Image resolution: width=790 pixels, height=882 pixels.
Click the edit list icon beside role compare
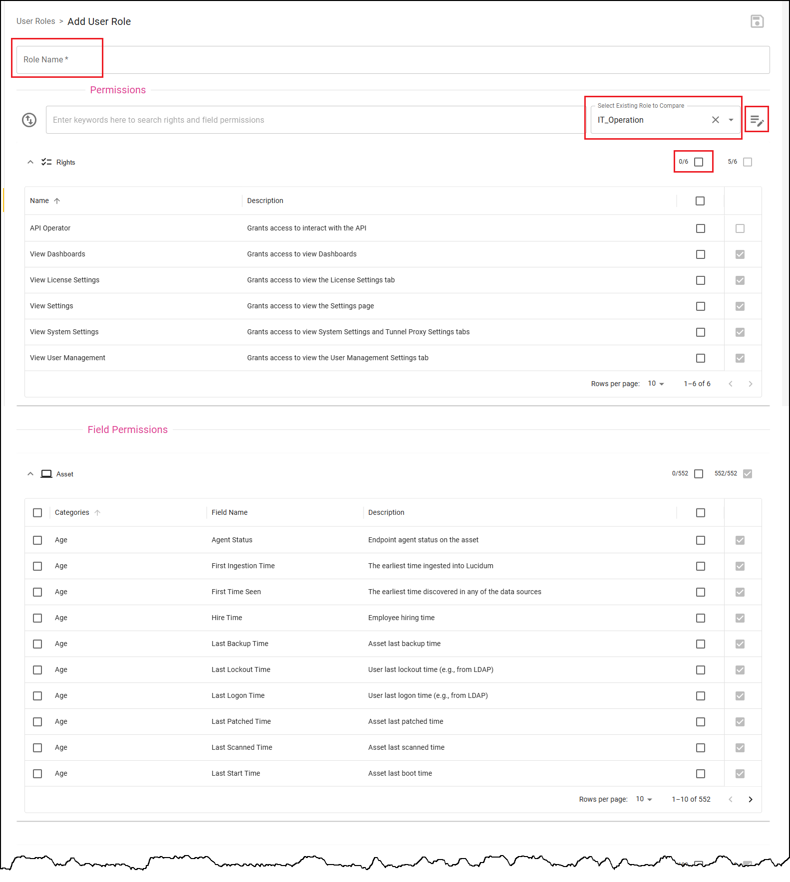click(x=757, y=120)
